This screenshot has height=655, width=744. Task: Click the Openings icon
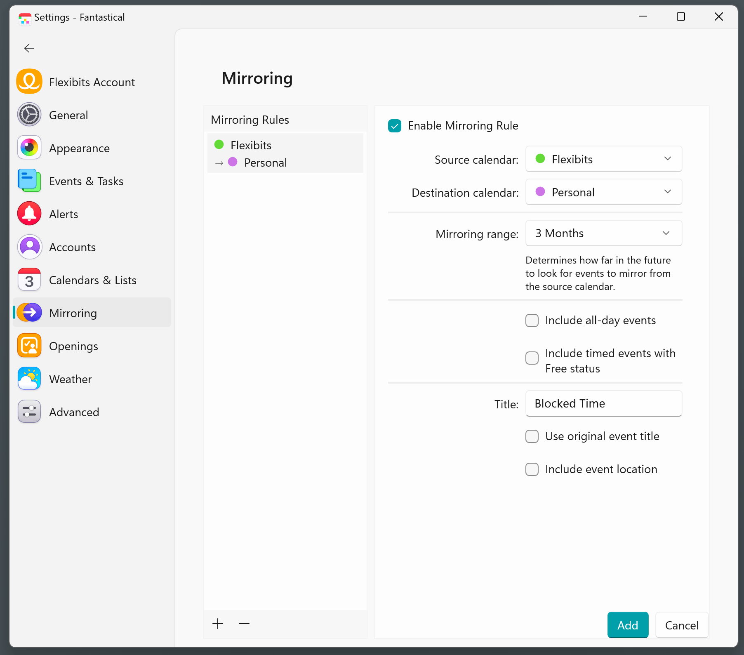29,346
